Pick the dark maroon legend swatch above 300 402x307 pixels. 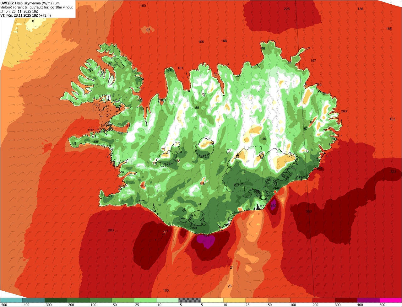pos(346,300)
